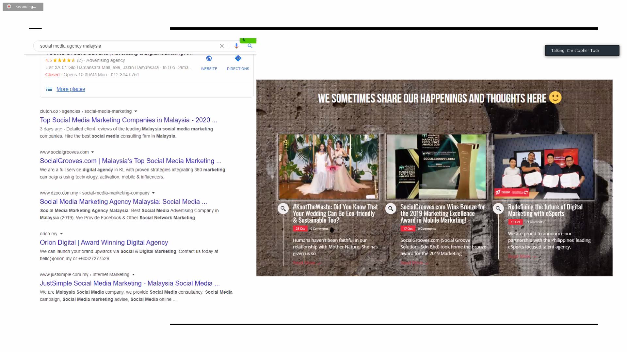Click the www.dzoo.com.my breadcrumb URL

click(95, 193)
